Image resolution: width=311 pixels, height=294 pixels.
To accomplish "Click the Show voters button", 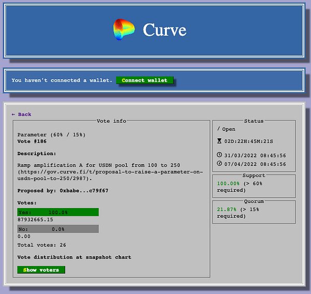I will pyautogui.click(x=41, y=270).
